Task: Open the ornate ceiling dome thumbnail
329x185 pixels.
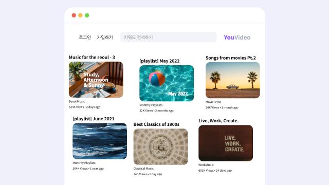Action: [x=160, y=146]
